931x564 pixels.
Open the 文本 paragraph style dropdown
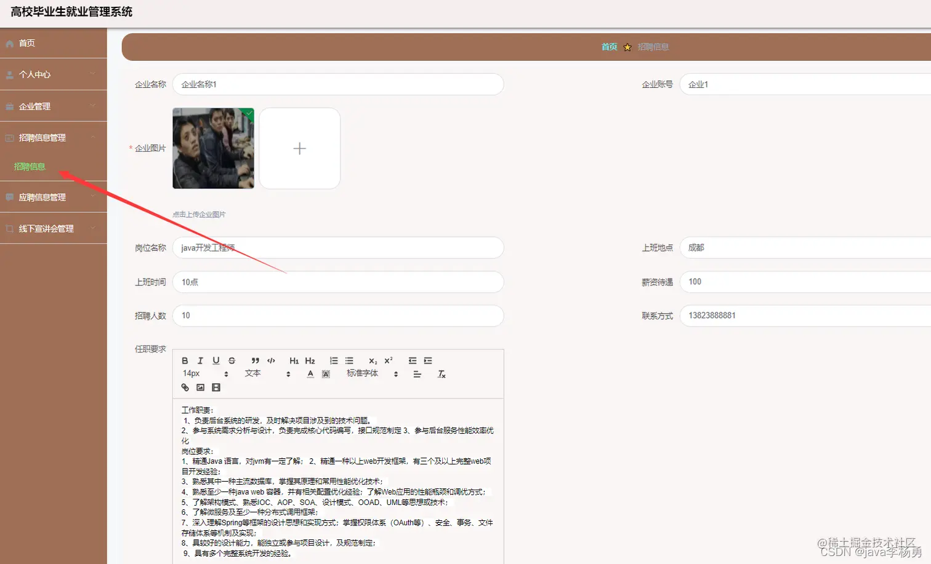tap(267, 374)
